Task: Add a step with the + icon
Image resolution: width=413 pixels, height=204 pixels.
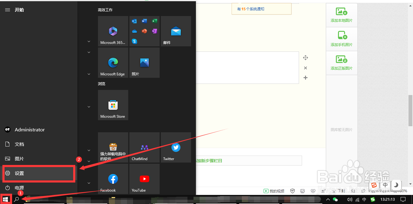Action: 305,78
